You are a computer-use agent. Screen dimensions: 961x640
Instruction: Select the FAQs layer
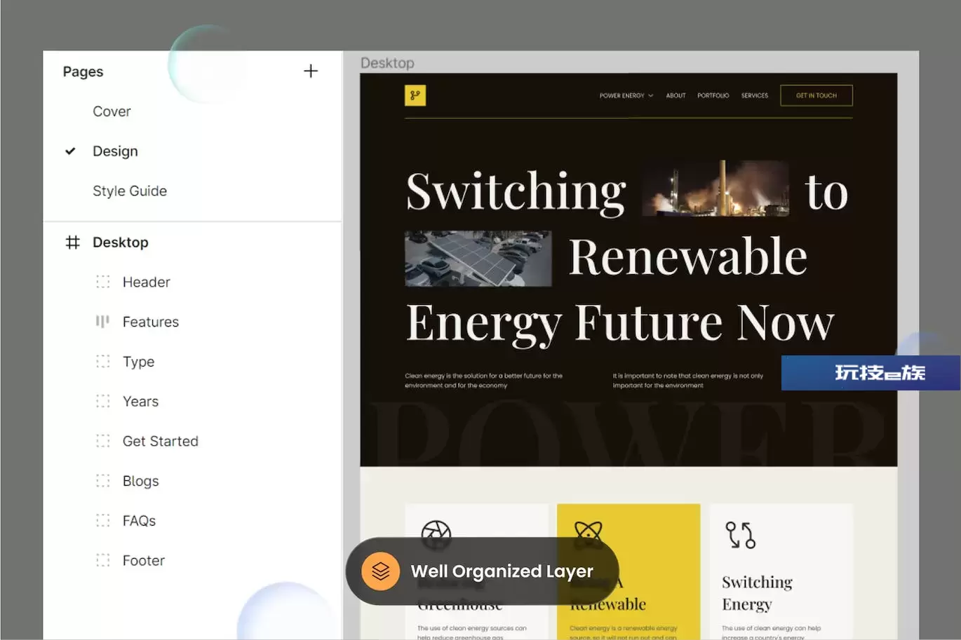[x=139, y=521]
